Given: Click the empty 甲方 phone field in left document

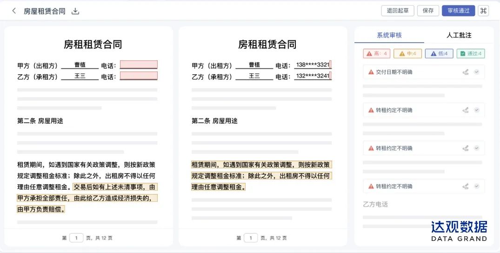Looking at the screenshot, I should (139, 65).
